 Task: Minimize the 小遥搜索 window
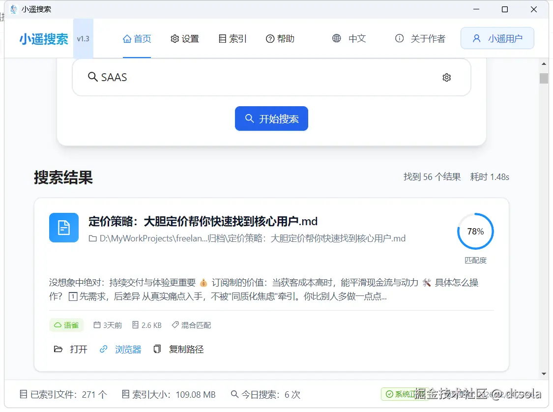tap(476, 9)
